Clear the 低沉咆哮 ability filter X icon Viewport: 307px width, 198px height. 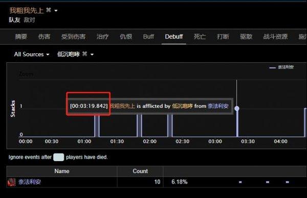click(x=84, y=54)
